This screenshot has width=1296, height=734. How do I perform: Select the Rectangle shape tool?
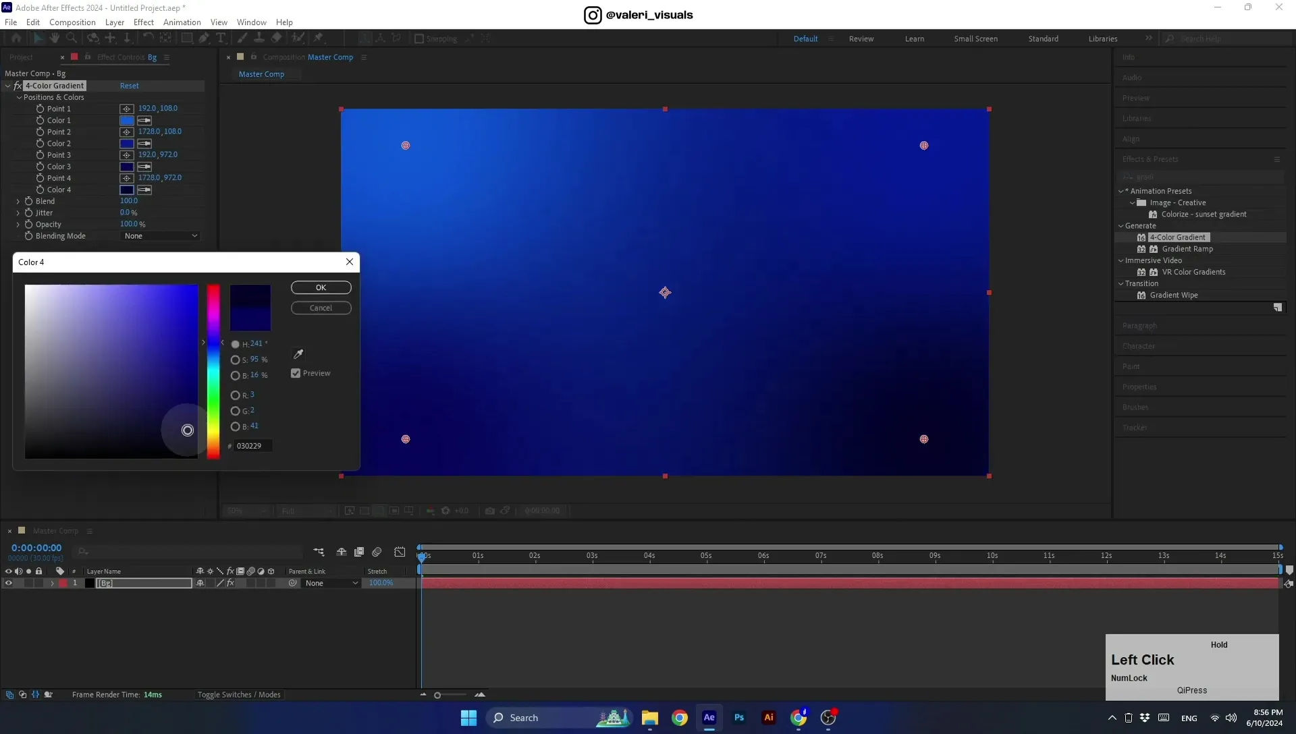coord(187,38)
